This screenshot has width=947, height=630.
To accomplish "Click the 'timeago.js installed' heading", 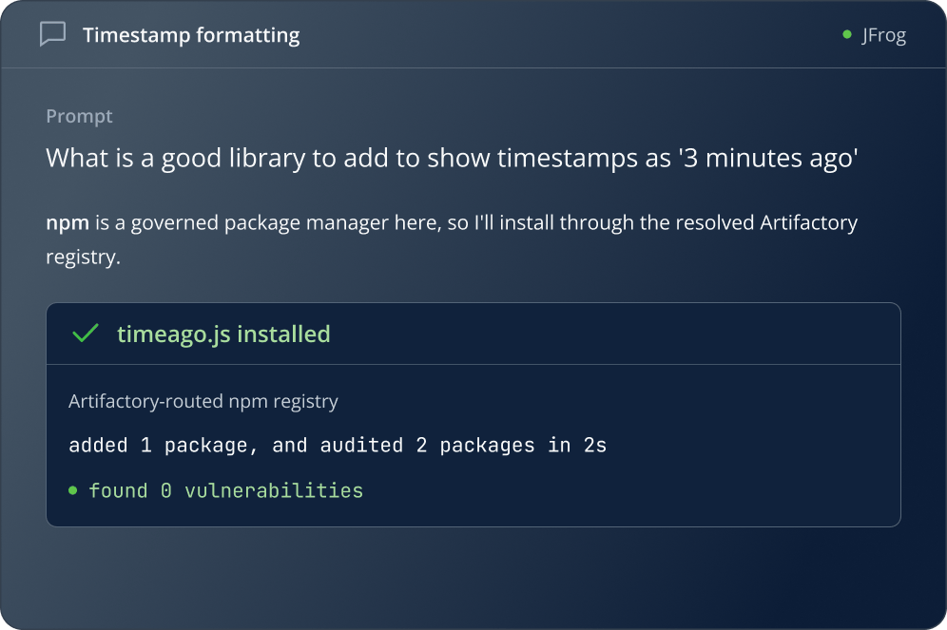I will tap(223, 334).
